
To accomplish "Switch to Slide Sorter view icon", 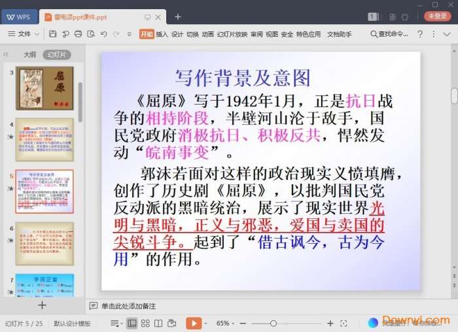I will 145,324.
